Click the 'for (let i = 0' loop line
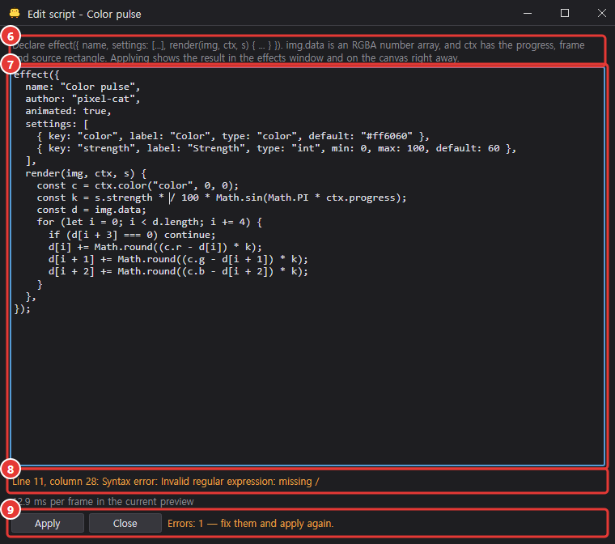The height and width of the screenshot is (544, 615). 150,222
